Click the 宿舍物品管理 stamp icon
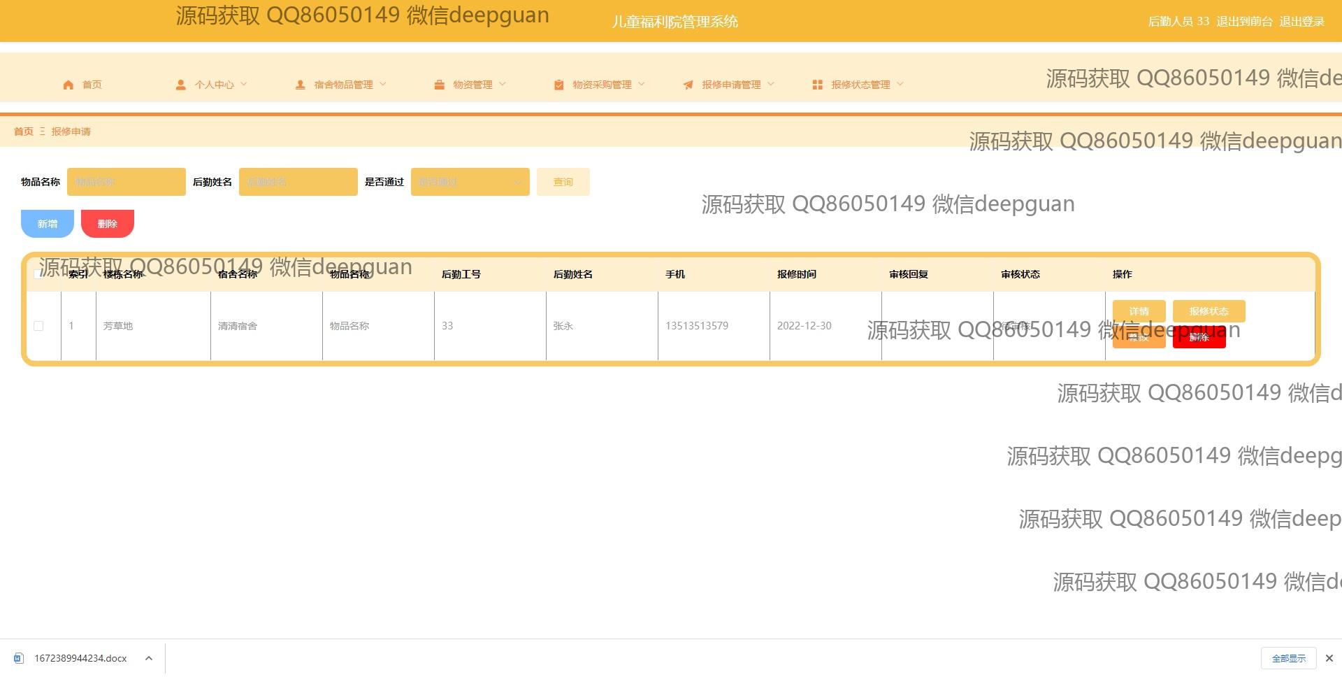 [x=300, y=85]
